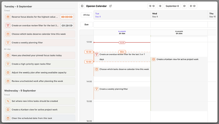Open 'Have you checked your pinned focus tasks today'
This screenshot has height=124, width=219.
(37, 55)
